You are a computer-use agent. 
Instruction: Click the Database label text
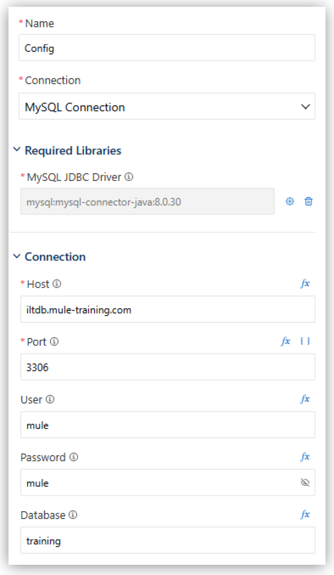click(x=43, y=515)
